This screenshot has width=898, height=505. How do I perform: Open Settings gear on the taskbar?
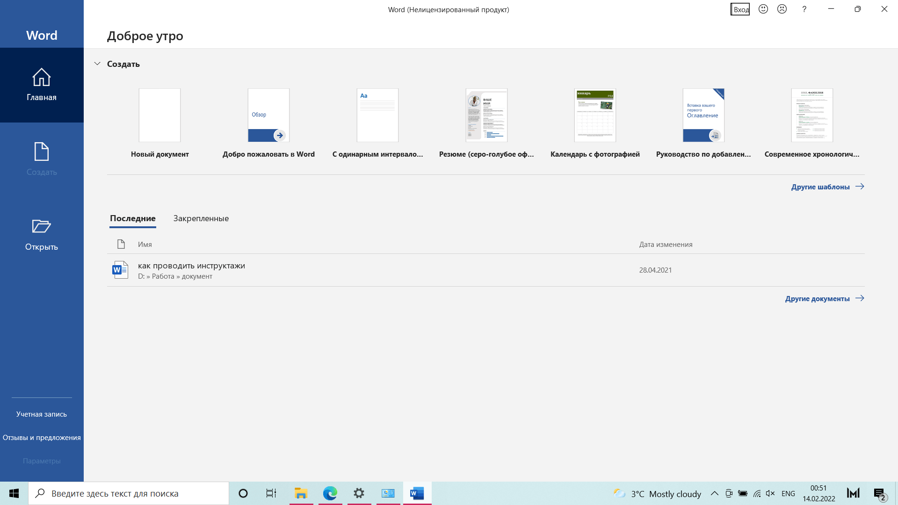tap(359, 493)
